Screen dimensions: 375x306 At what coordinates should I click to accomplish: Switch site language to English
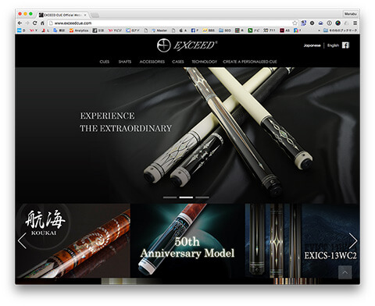[x=333, y=45]
